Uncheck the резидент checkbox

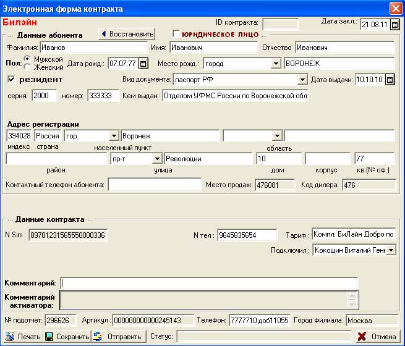tap(11, 79)
